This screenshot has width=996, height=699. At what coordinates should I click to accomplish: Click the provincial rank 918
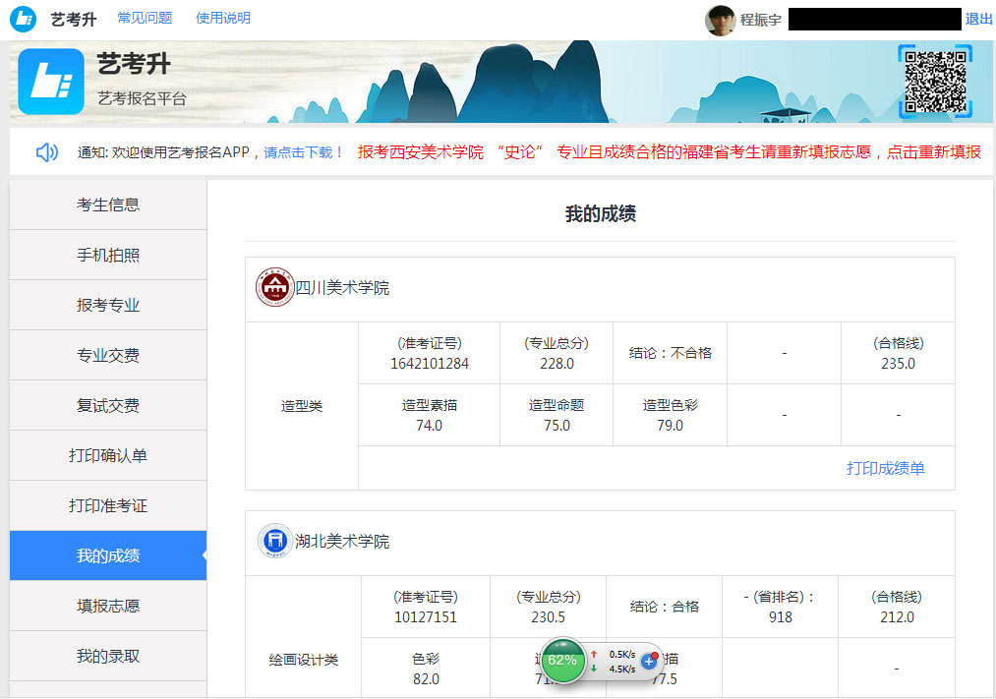(780, 617)
